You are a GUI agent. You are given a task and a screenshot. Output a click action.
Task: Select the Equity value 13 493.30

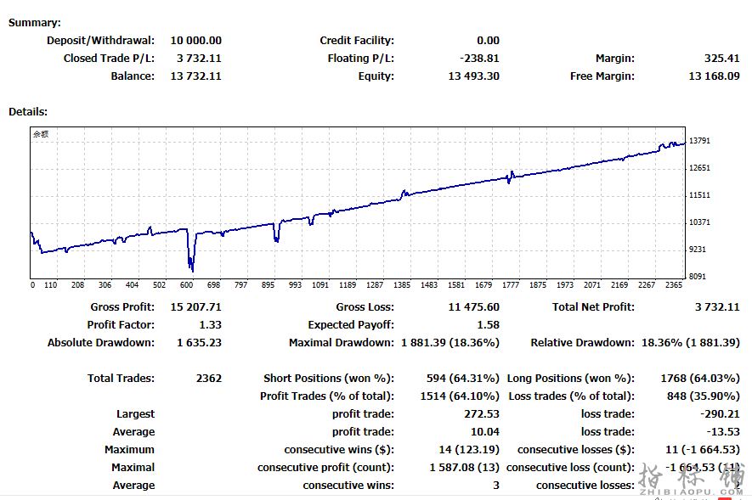[473, 76]
